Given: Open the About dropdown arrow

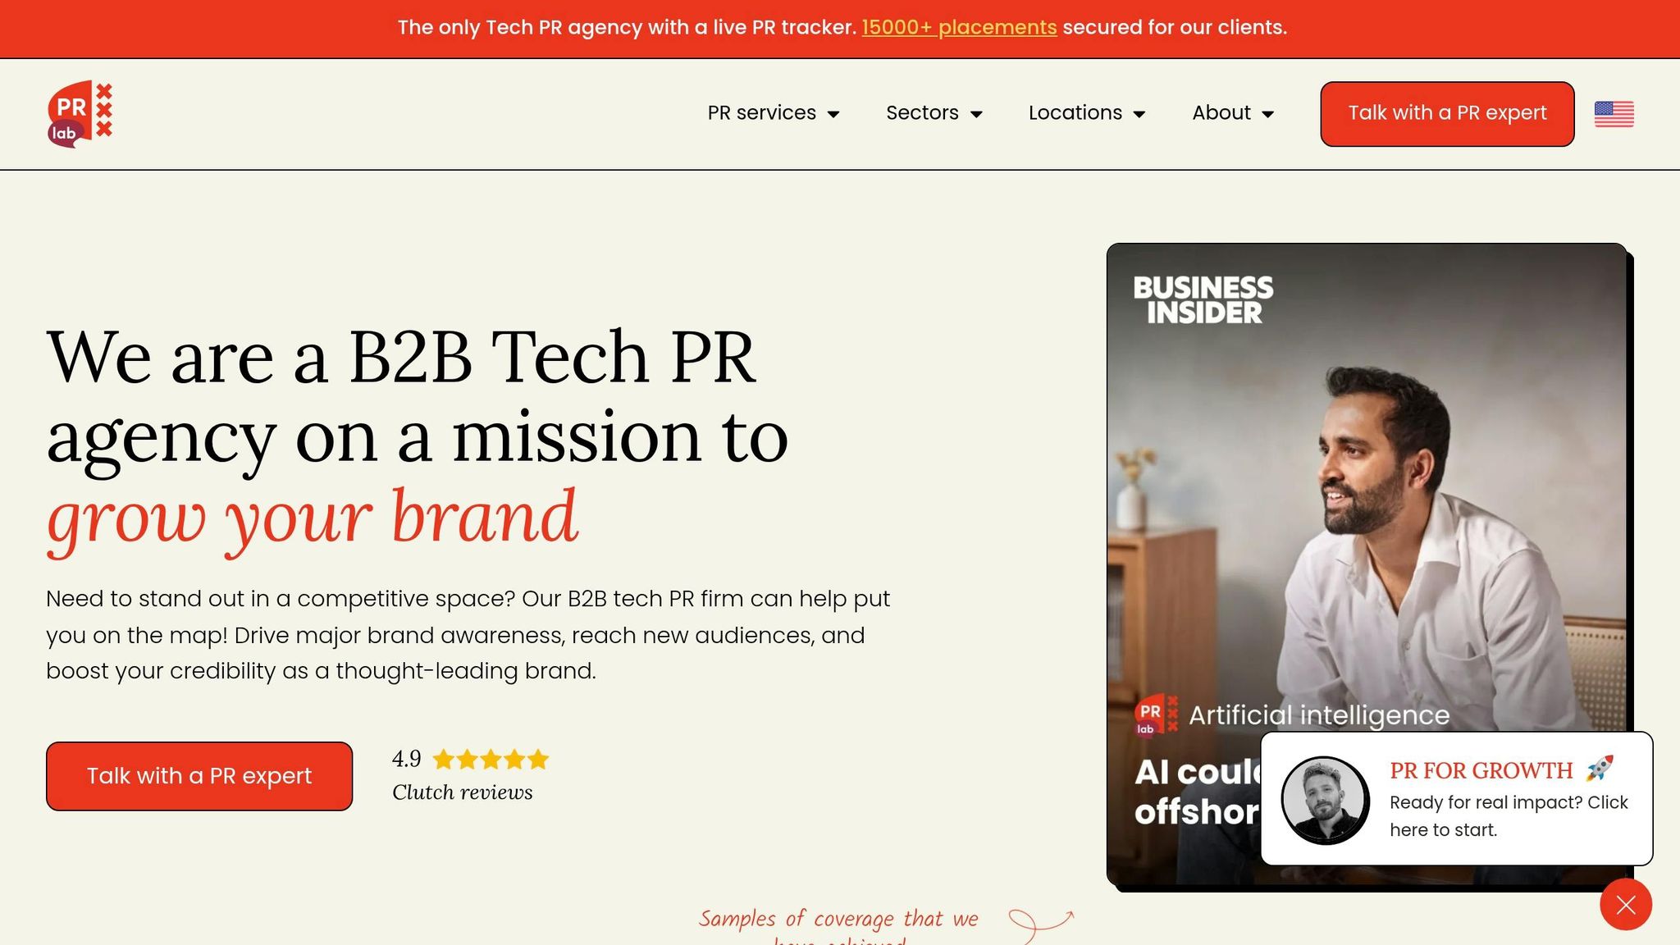Looking at the screenshot, I should pyautogui.click(x=1267, y=114).
